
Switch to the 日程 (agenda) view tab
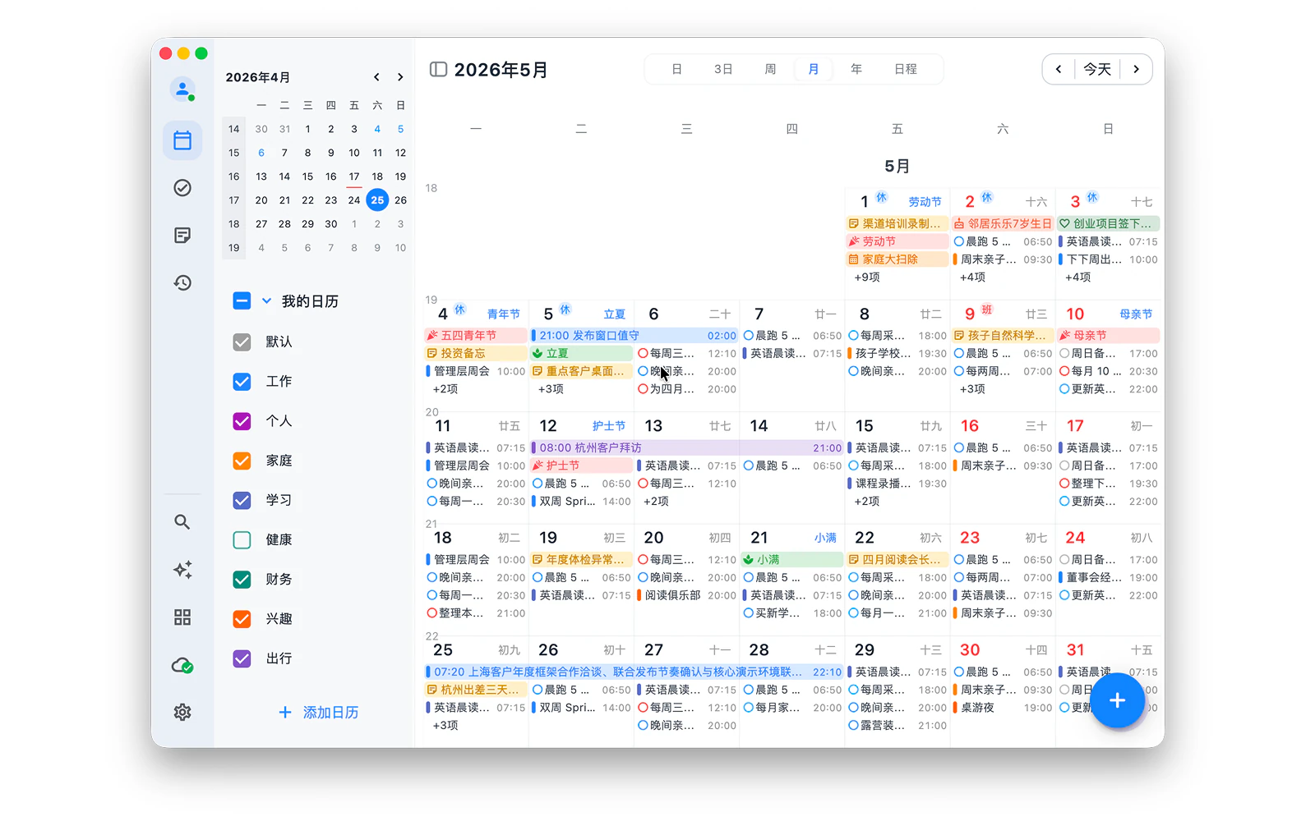905,69
